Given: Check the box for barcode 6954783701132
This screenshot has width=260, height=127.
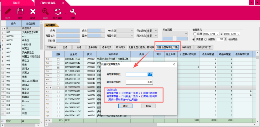Looking at the screenshot, I should pyautogui.click(x=58, y=75).
